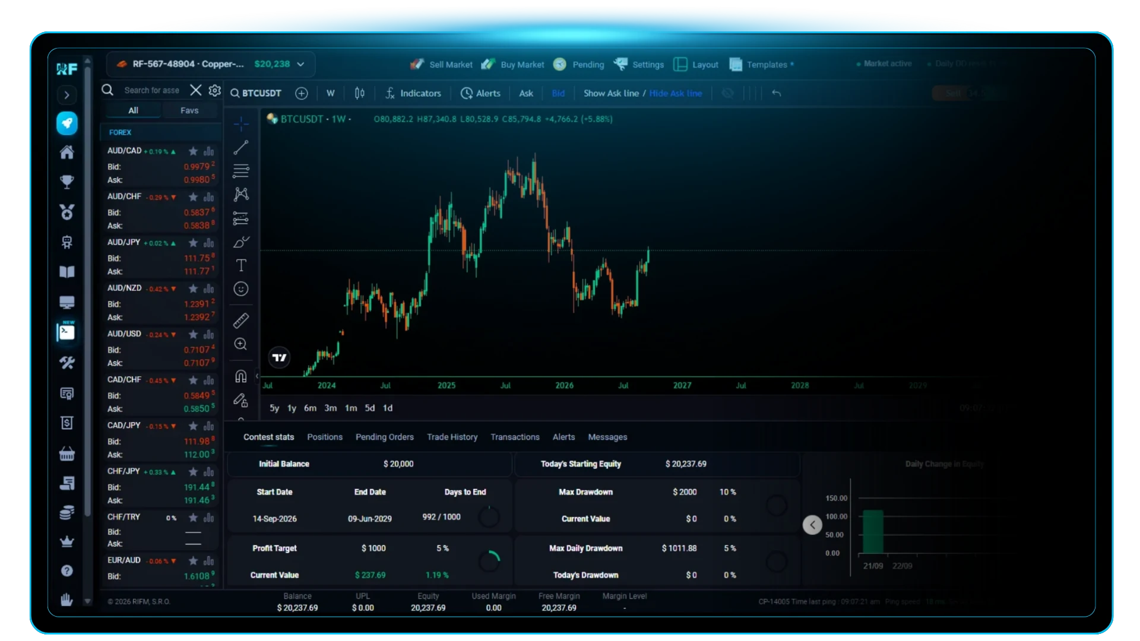This screenshot has height=641, width=1140.
Task: Open the Layout options
Action: pos(696,64)
